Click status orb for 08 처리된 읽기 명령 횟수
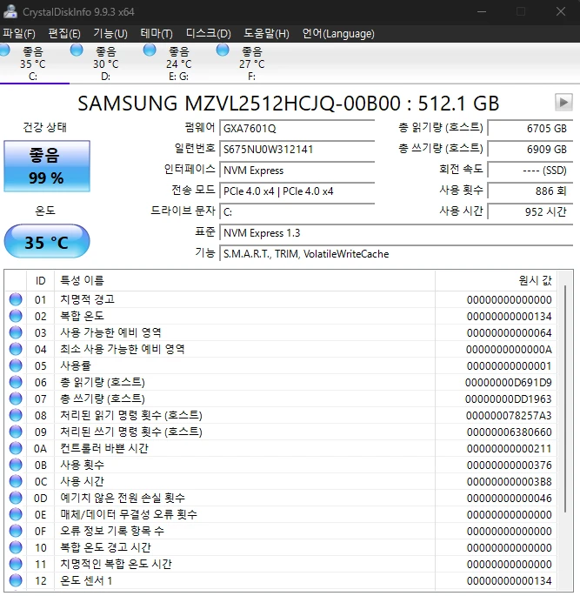This screenshot has height=596, width=580. (16, 415)
